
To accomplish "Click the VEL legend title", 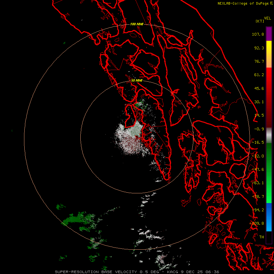I will (267, 18).
